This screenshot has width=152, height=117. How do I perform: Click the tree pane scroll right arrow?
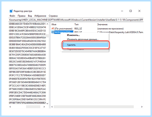(x=44, y=107)
